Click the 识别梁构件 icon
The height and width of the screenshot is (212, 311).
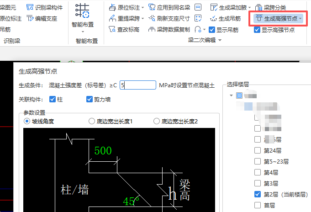pyautogui.click(x=30, y=7)
